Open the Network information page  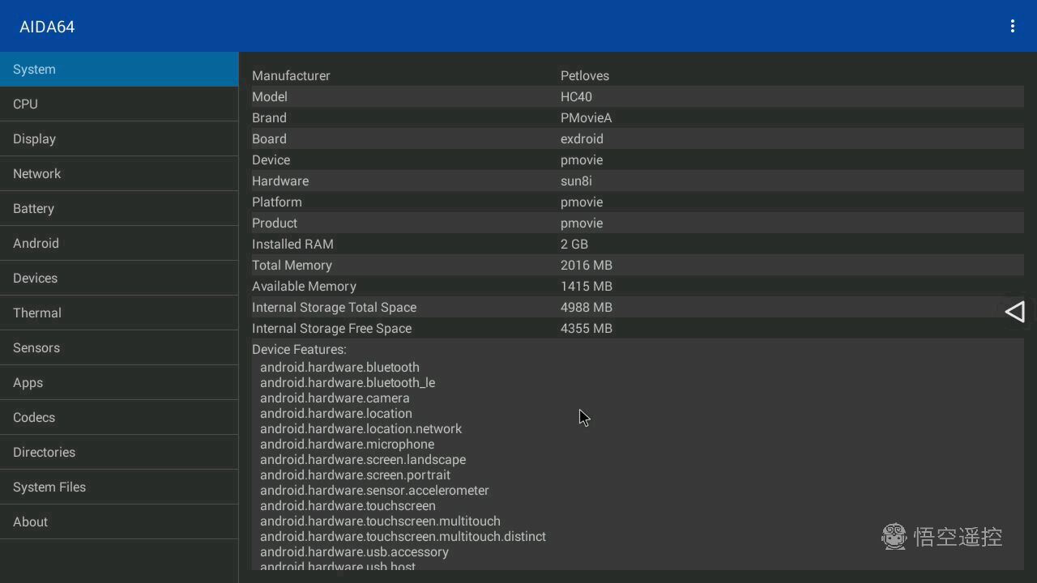pyautogui.click(x=119, y=174)
